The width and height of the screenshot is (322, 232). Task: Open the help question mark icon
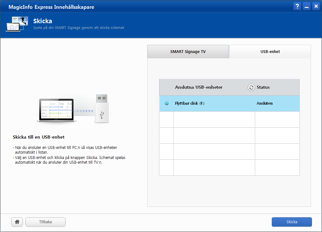pos(297,6)
